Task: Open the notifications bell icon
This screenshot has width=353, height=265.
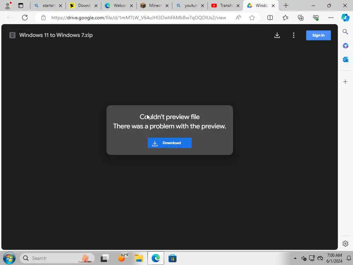Action: 349,258
